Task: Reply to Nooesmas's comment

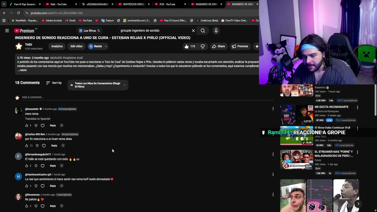Action: 53,206
